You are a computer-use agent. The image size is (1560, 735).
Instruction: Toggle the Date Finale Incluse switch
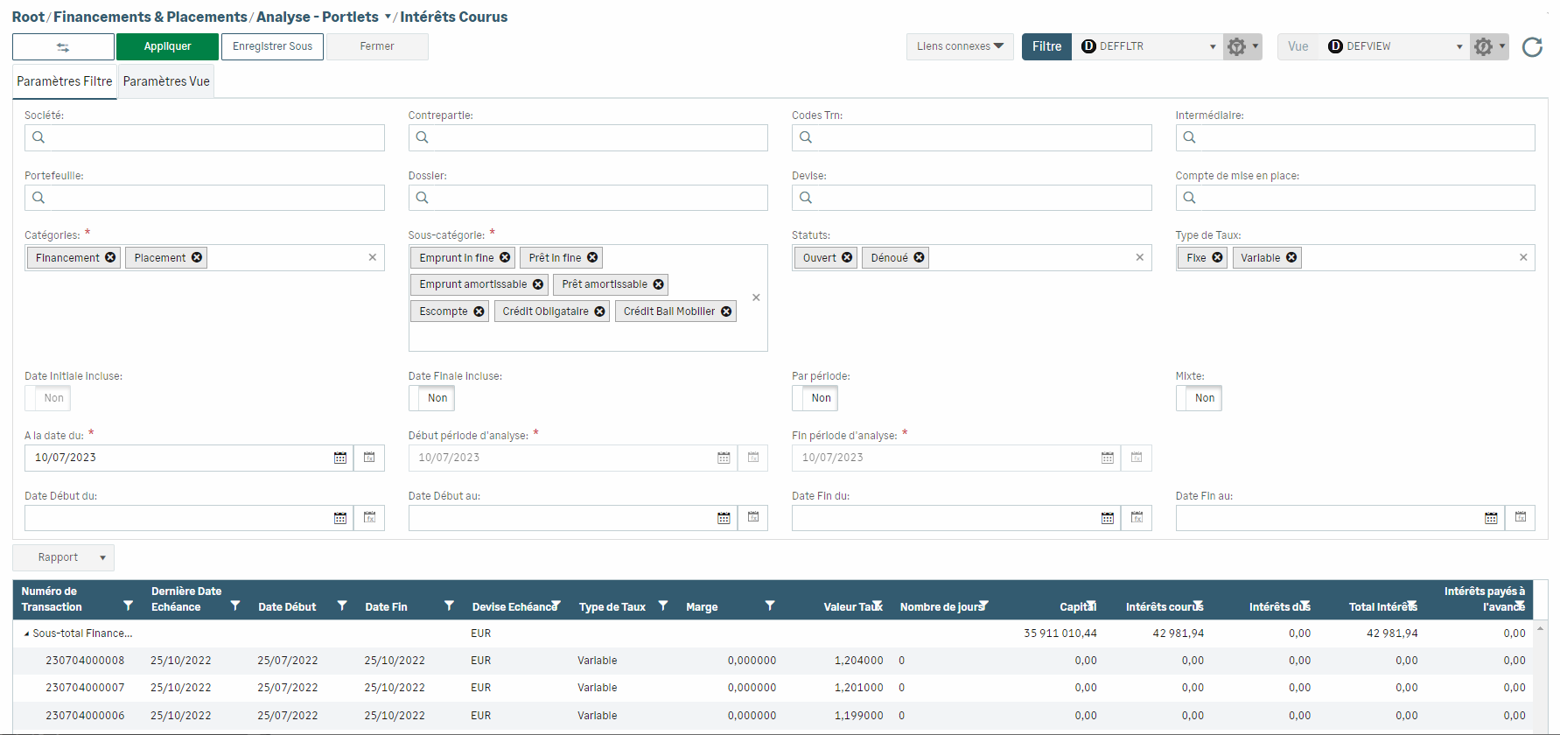coord(431,398)
